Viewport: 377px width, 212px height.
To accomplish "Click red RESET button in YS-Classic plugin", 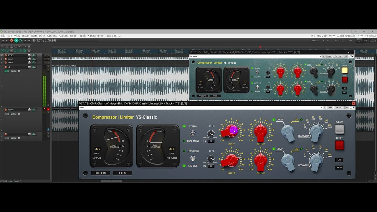I will pyautogui.click(x=339, y=145).
